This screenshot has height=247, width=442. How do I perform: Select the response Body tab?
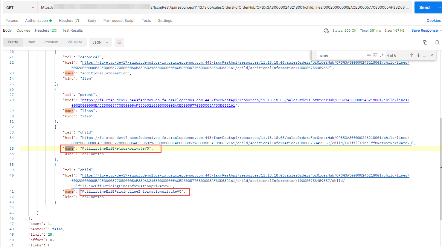7,30
